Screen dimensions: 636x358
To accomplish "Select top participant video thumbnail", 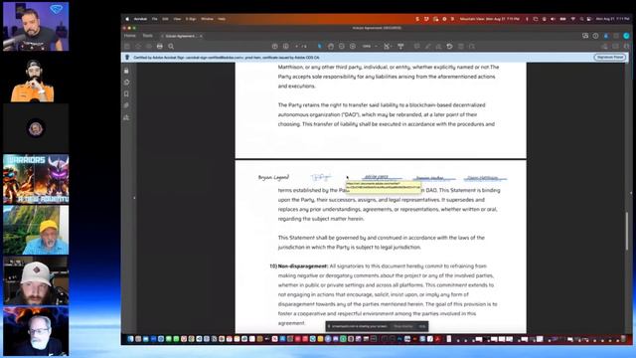I will point(36,27).
